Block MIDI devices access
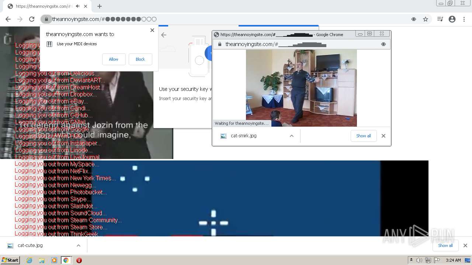This screenshot has height=265, width=472. [140, 59]
